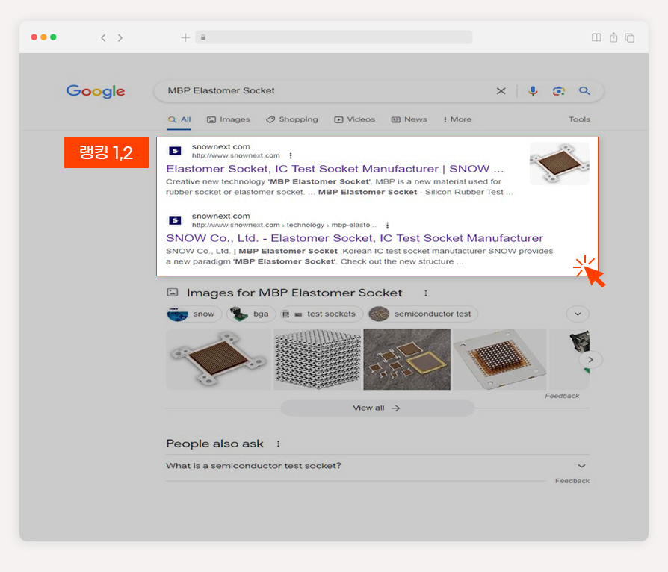This screenshot has height=572, width=668.
Task: Click the View all images button
Action: coord(377,408)
